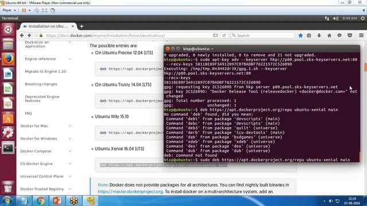Open master.dockerproject.org link
This screenshot has width=367, height=206.
click(x=130, y=192)
